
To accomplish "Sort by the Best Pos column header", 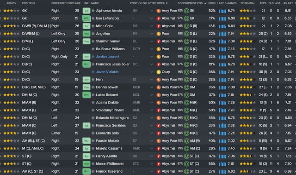I will pyautogui.click(x=197, y=3).
